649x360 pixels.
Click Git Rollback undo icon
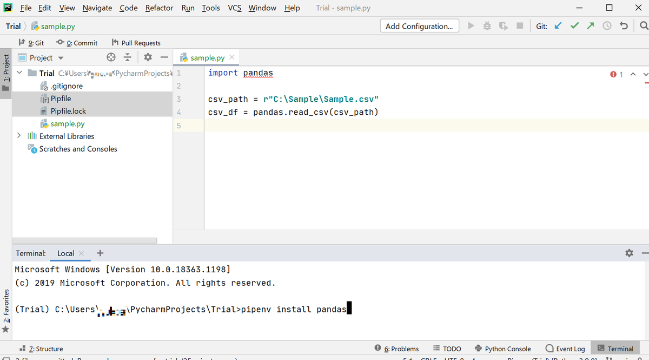point(624,26)
